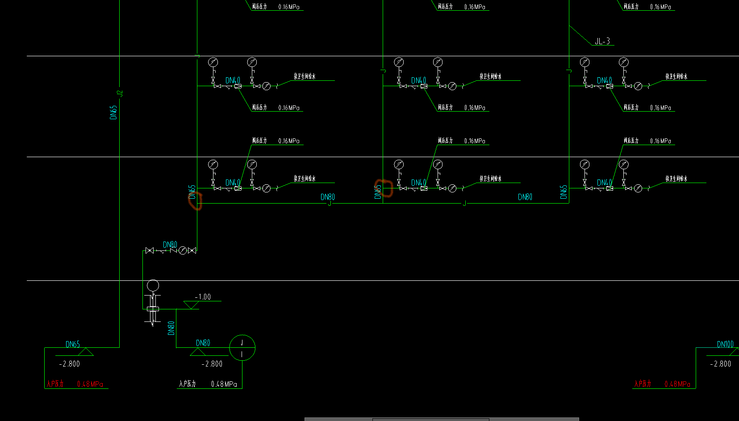Select DN40 label on upper-left branch
Image resolution: width=739 pixels, height=421 pixels.
click(233, 80)
